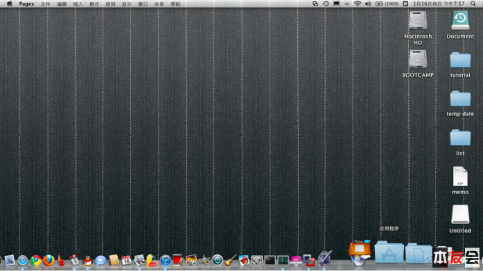Screen dimensions: 483x271
Task: Launch iTunes from the Dock
Action: coord(165,261)
